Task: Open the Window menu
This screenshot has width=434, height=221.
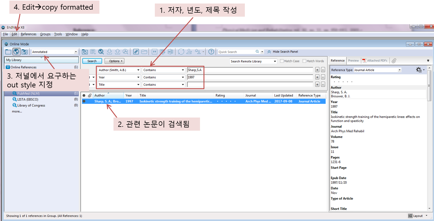Action: 72,34
